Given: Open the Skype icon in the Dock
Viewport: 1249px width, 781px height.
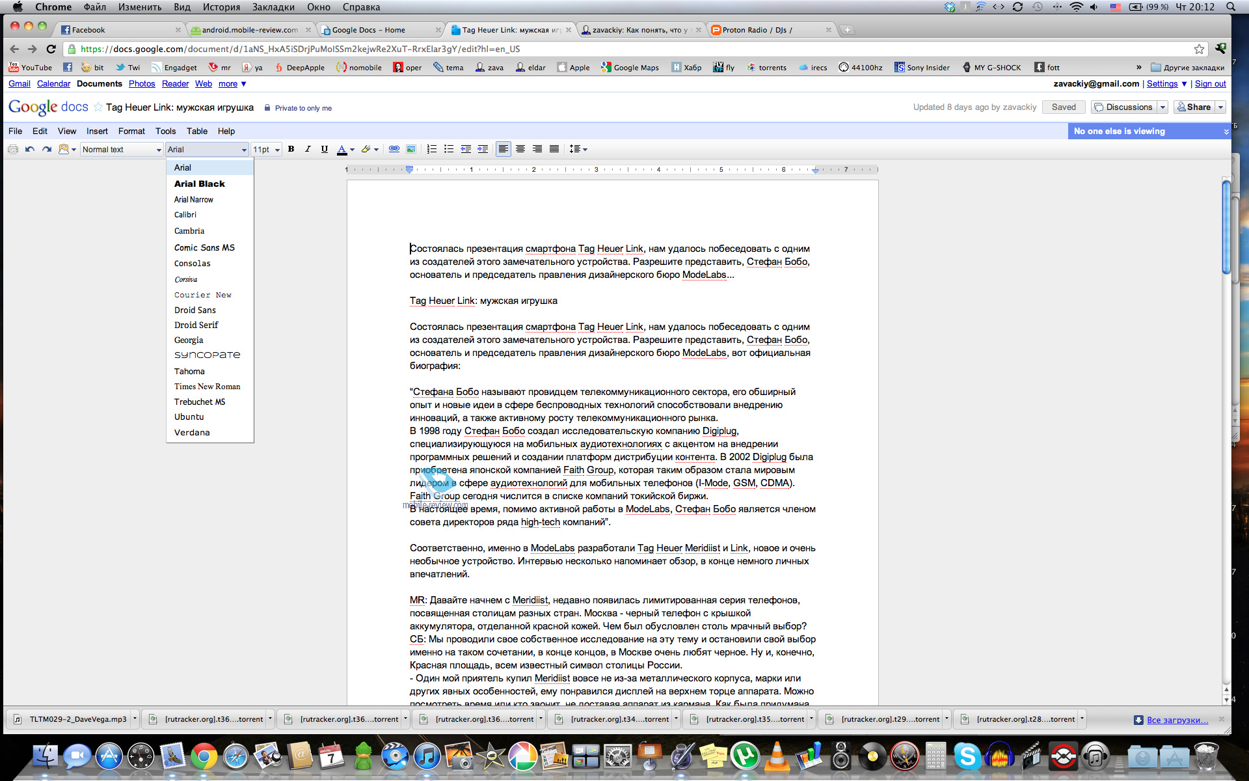Looking at the screenshot, I should coord(967,756).
